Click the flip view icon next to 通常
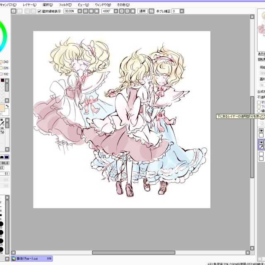This screenshot has width=265, height=265. point(152,11)
